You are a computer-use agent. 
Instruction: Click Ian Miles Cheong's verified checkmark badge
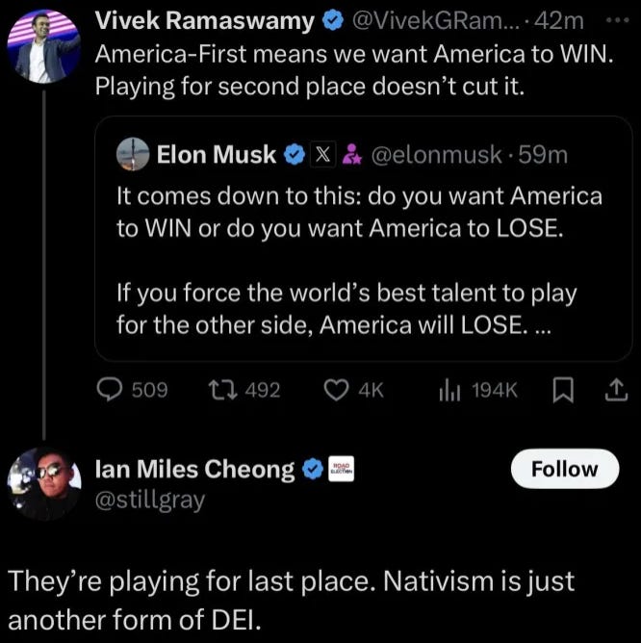click(313, 469)
